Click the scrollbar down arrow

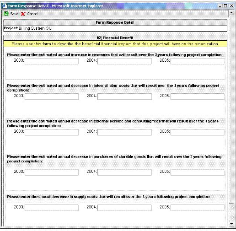[x=231, y=224]
